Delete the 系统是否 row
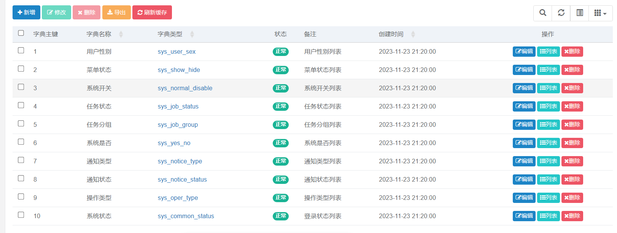 (x=572, y=143)
